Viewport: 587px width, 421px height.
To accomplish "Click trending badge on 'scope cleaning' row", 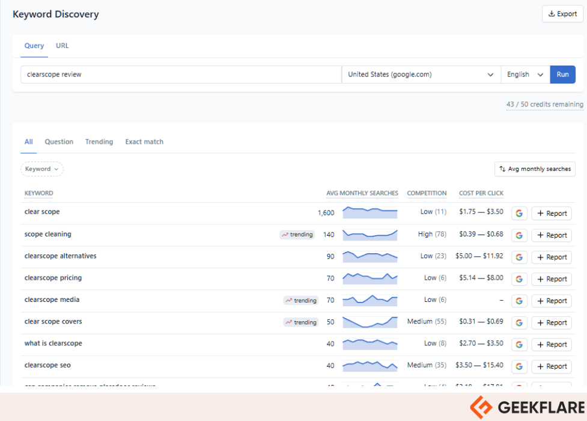I will [297, 235].
